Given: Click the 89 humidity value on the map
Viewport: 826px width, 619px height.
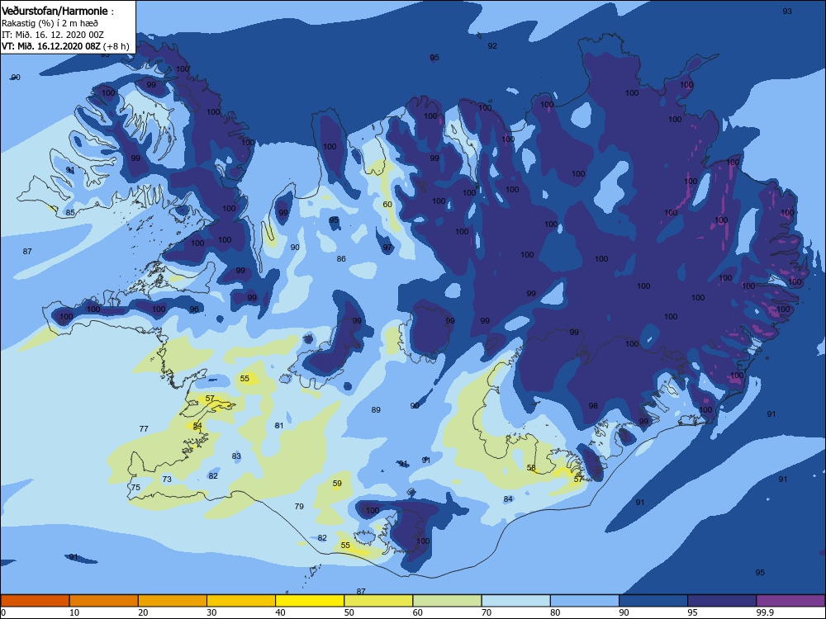Looking at the screenshot, I should click(376, 409).
